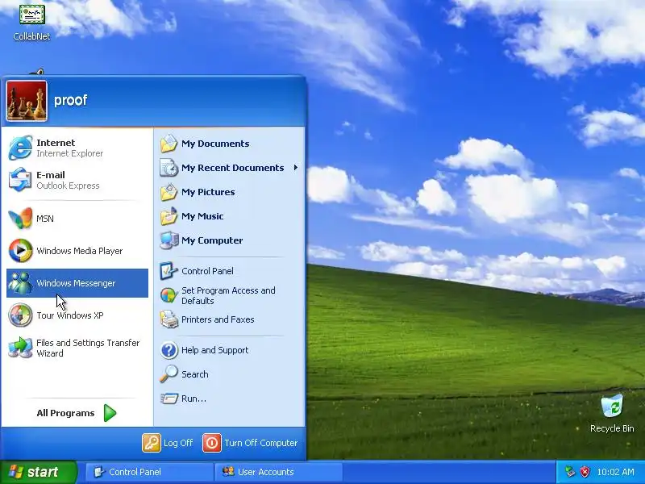Open Set Program Access and Defaults label

(x=228, y=295)
